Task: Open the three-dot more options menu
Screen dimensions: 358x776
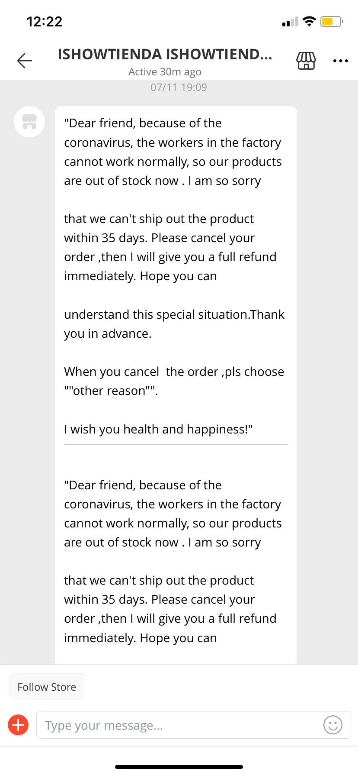Action: click(x=340, y=61)
